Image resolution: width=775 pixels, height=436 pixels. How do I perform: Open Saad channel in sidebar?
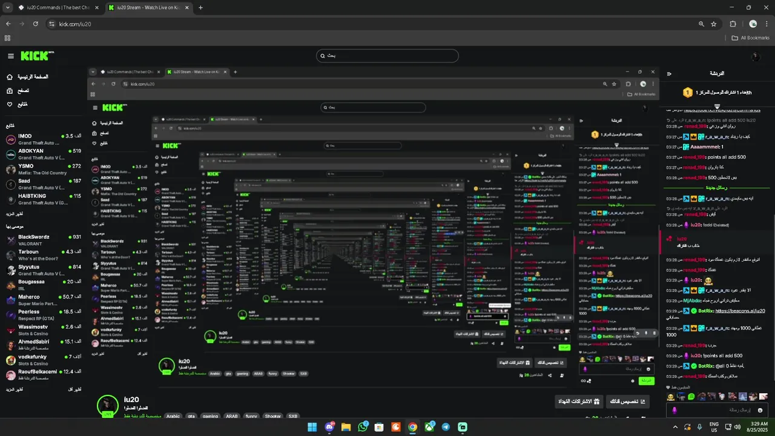44,184
